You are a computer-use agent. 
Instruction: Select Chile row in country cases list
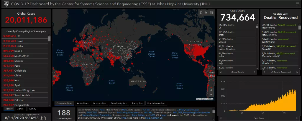[25, 75]
